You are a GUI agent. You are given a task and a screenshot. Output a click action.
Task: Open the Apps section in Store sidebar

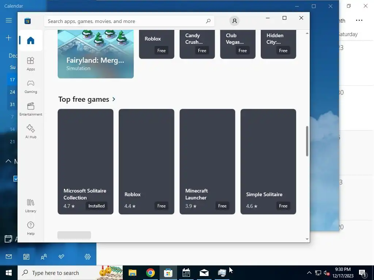click(x=31, y=64)
